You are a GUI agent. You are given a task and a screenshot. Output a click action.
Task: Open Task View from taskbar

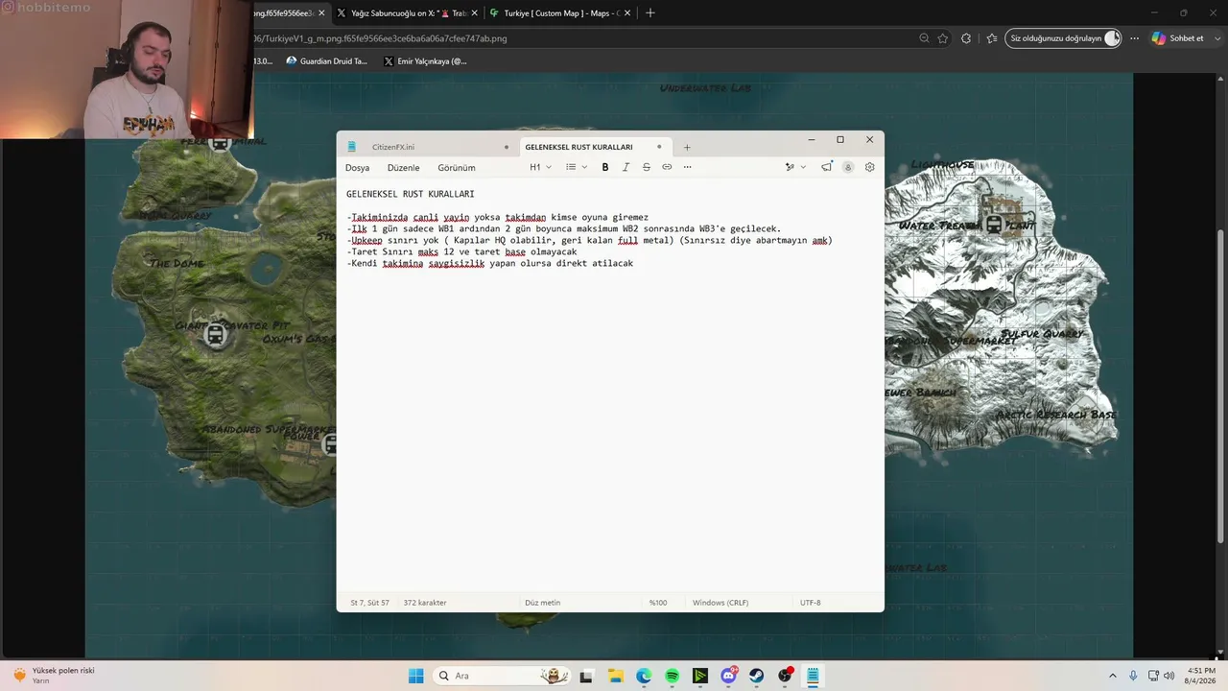tap(586, 676)
